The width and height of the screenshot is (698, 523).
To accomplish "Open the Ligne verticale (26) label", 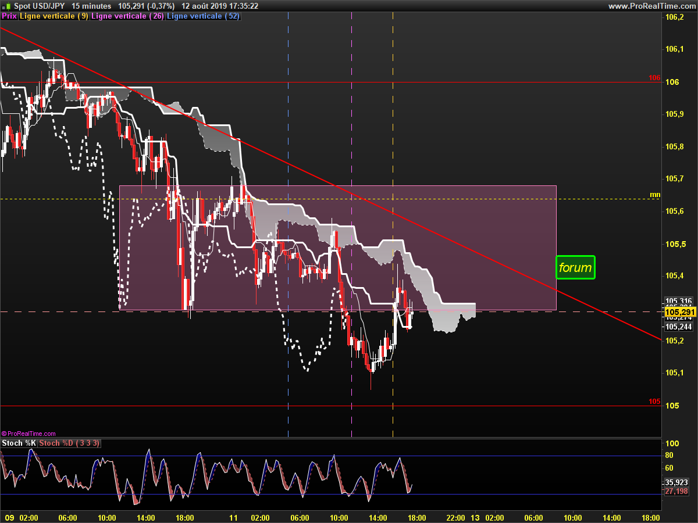I will click(129, 16).
